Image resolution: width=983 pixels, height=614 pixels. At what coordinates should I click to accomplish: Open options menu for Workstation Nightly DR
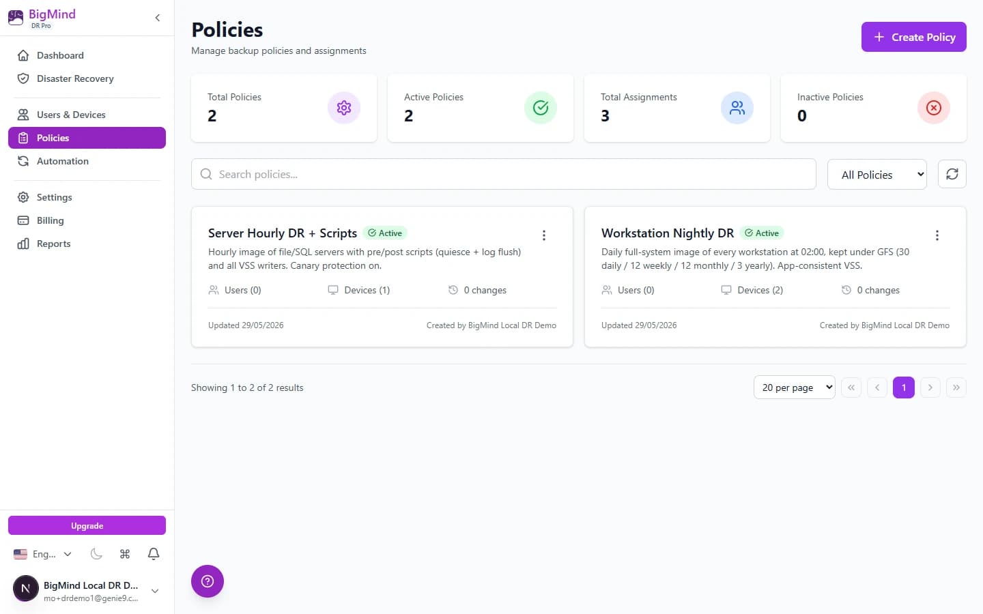(x=937, y=235)
